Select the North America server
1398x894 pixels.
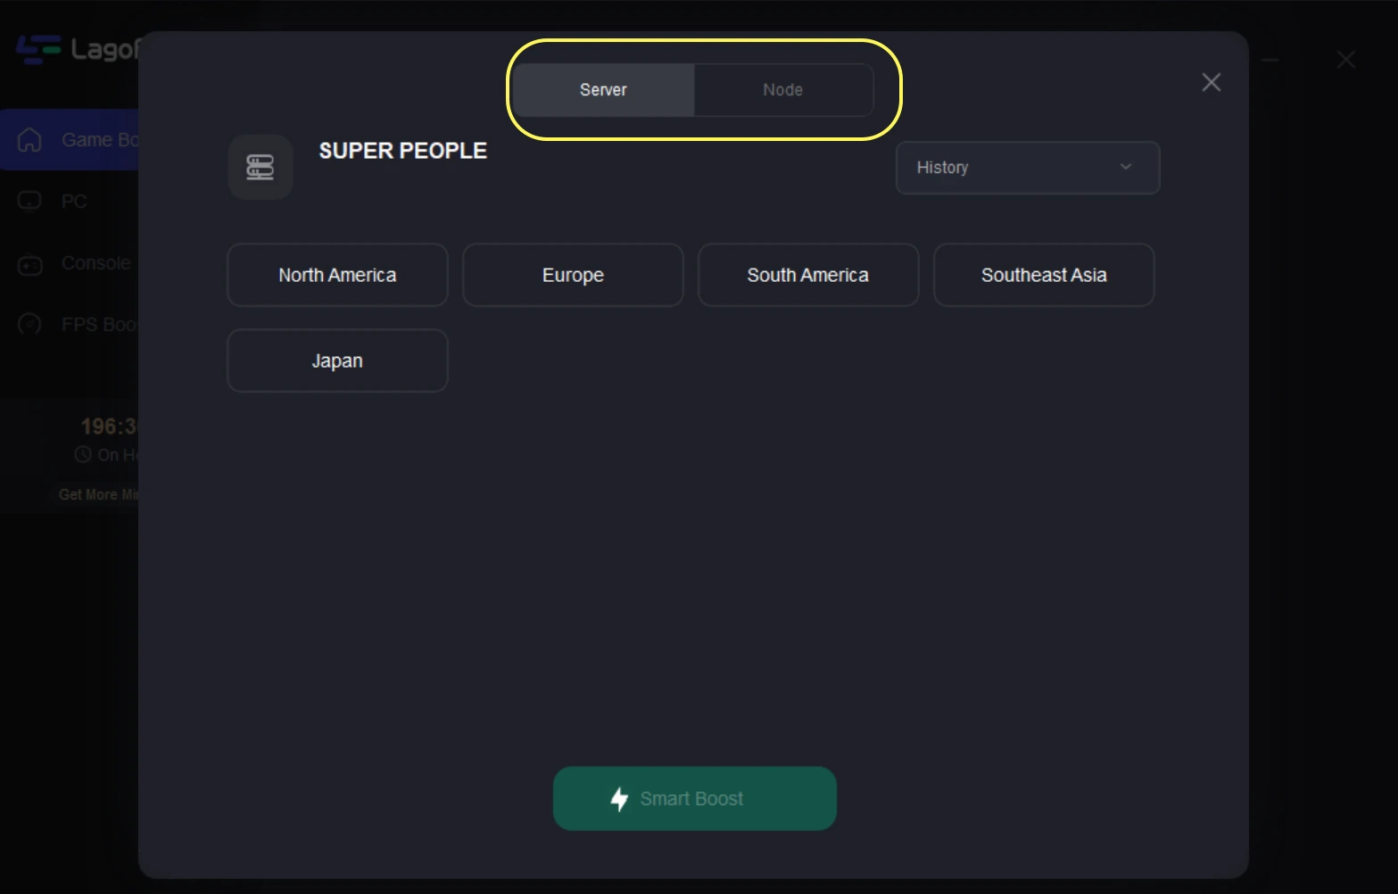(337, 275)
